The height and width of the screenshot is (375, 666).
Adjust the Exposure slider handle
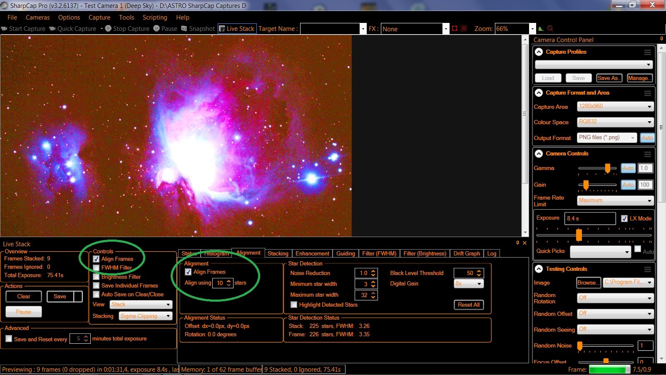pos(579,235)
